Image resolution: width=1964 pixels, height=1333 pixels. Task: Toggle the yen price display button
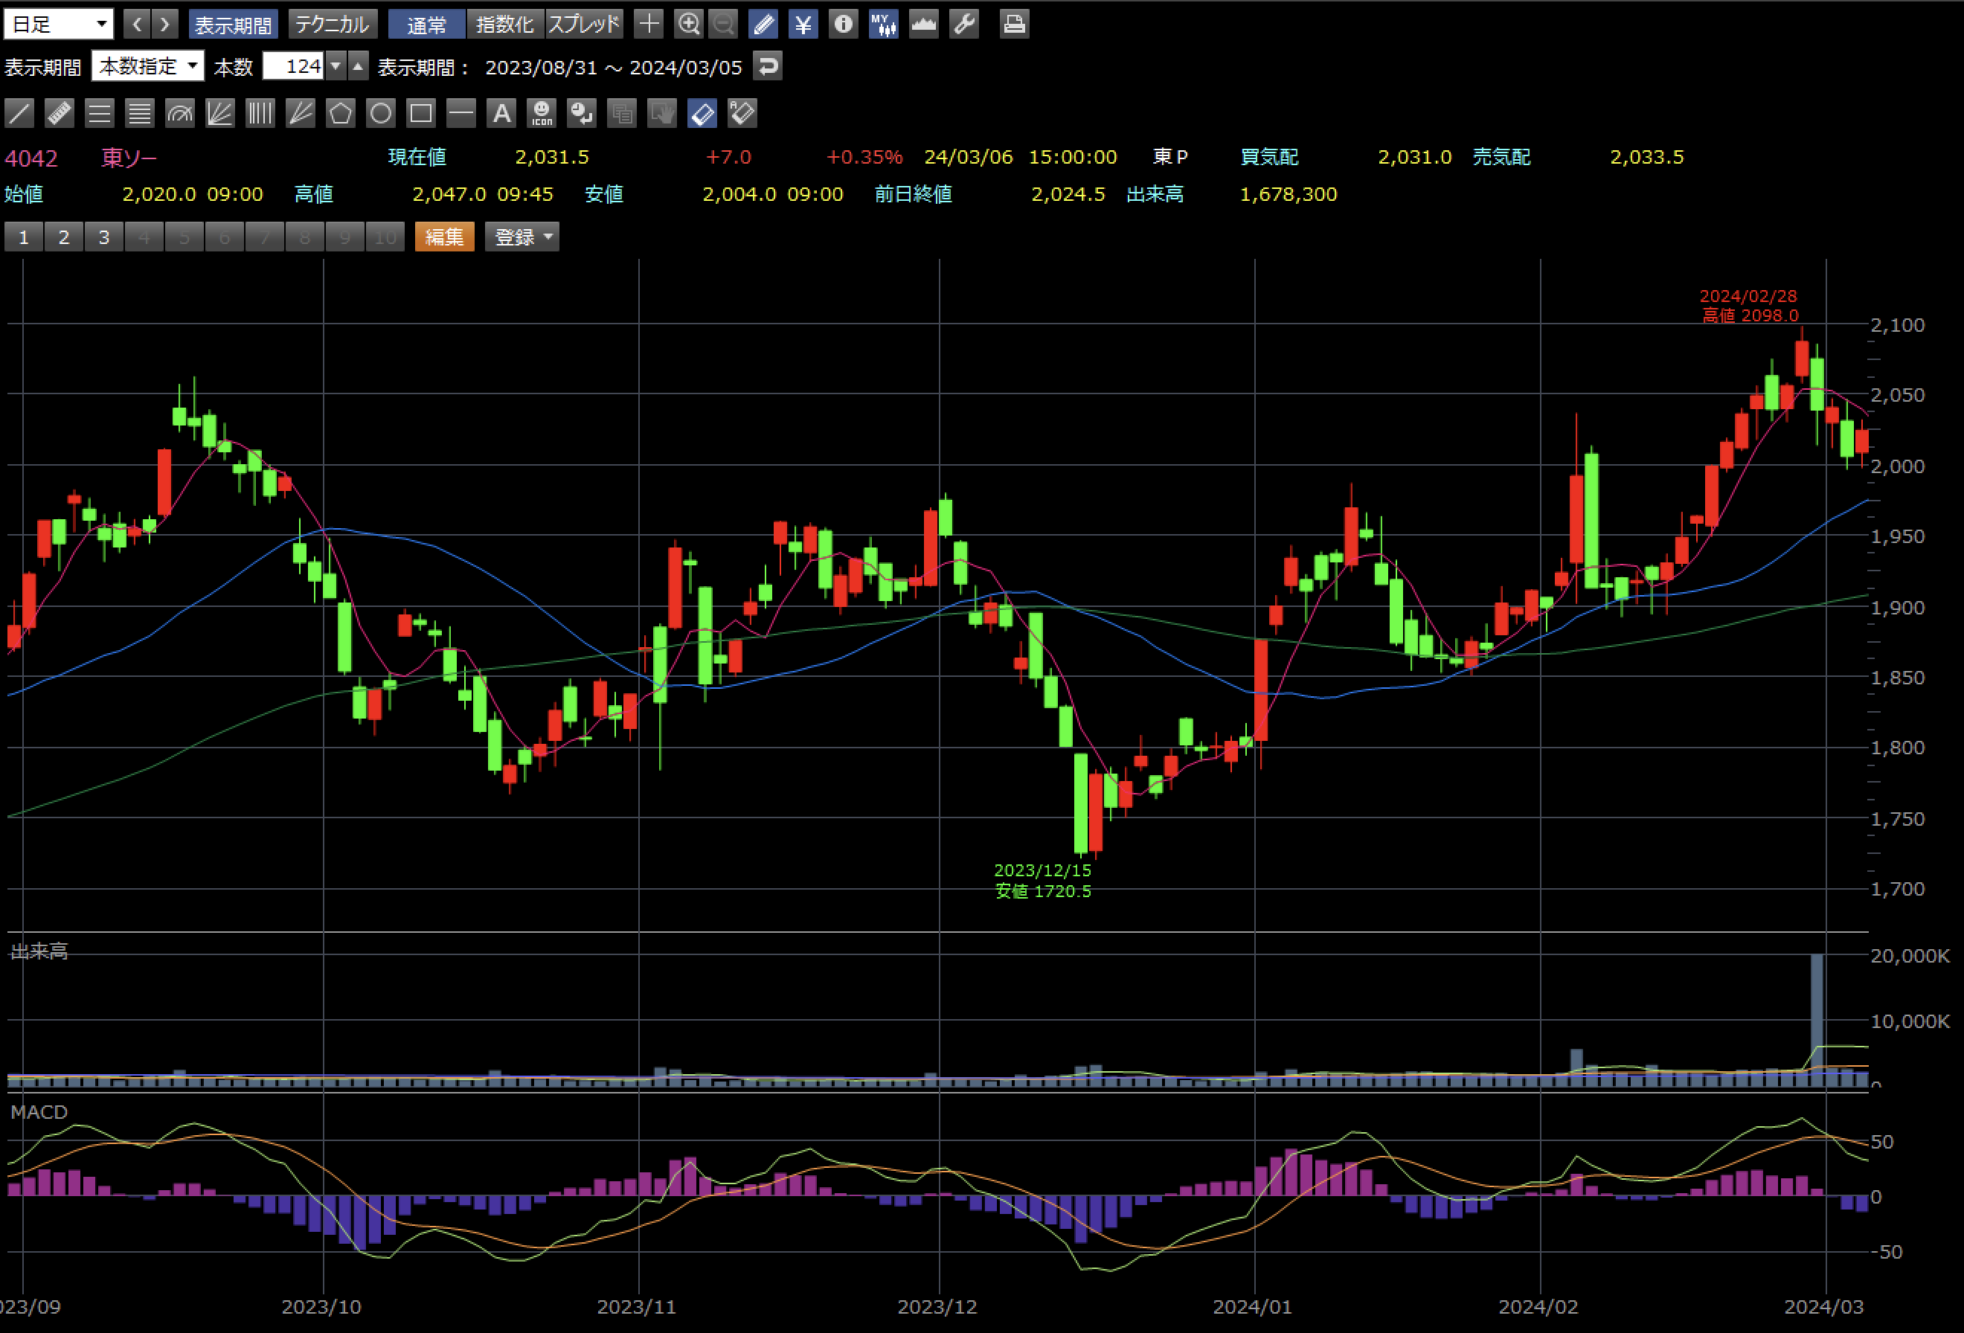pyautogui.click(x=803, y=24)
